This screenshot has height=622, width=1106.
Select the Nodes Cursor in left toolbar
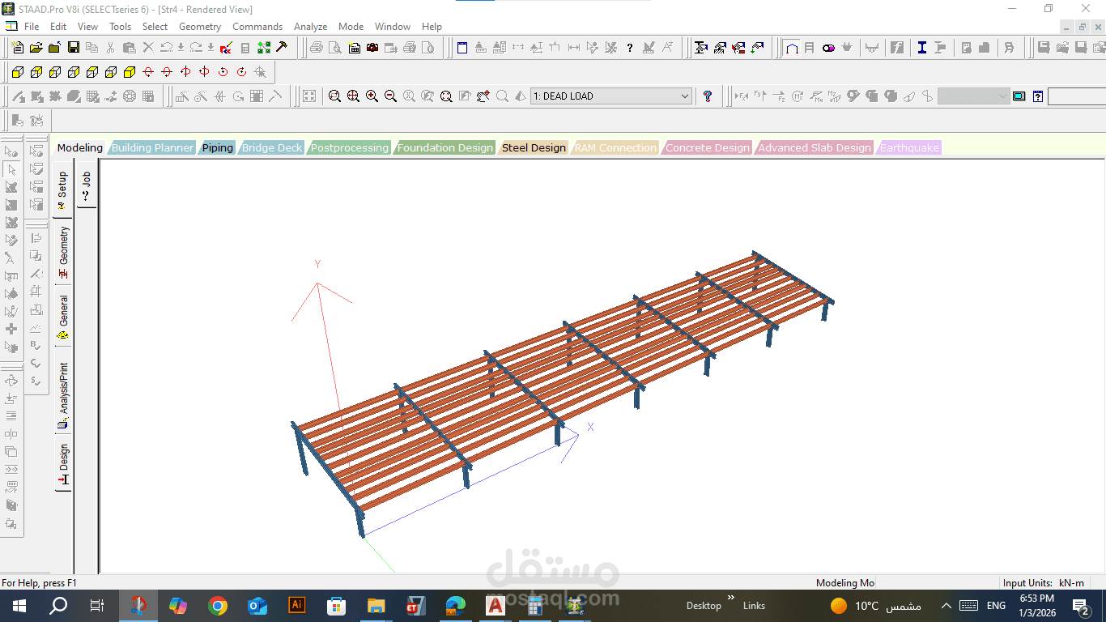point(11,151)
